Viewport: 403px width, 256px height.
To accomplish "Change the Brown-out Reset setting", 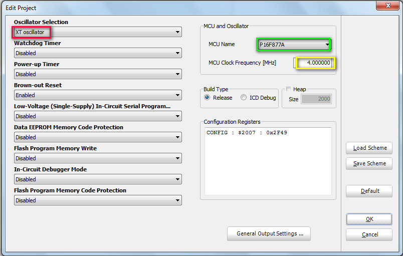I will click(x=98, y=95).
